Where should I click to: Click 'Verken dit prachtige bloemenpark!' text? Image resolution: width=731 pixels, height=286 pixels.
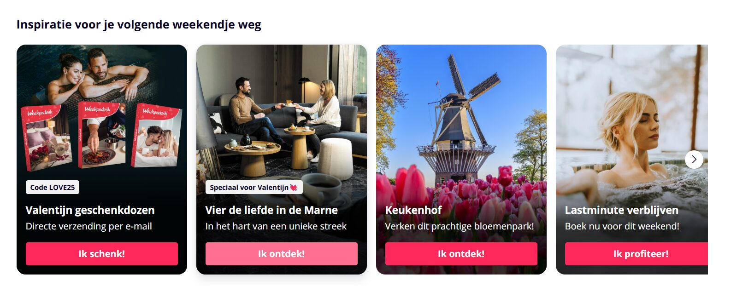460,226
